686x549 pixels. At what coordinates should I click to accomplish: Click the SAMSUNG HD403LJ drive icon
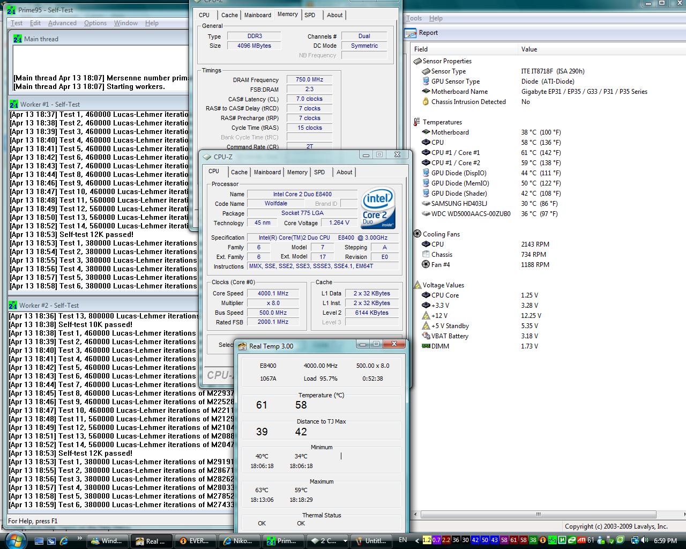pyautogui.click(x=426, y=204)
